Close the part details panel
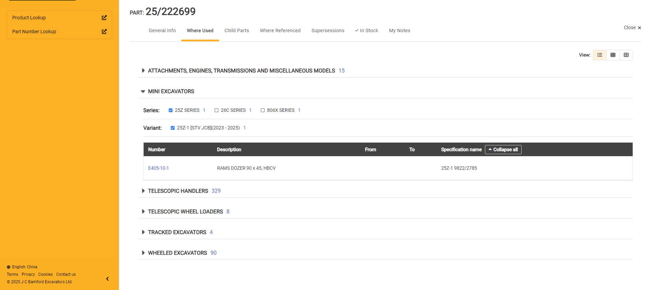 click(x=632, y=28)
